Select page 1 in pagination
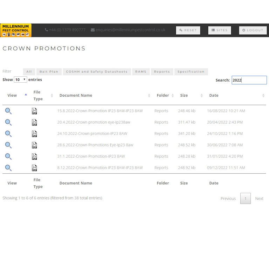The height and width of the screenshot is (269, 269). pos(246,198)
